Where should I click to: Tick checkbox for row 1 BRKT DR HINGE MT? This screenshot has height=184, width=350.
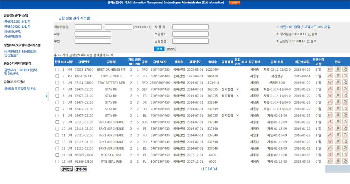tap(57, 70)
